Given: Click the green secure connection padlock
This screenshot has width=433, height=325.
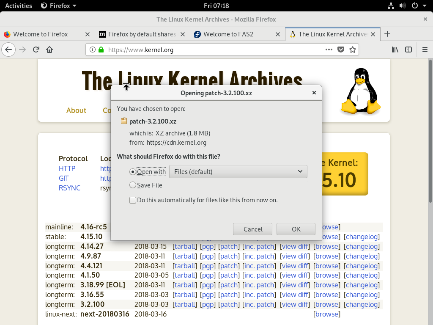Looking at the screenshot, I should coord(101,50).
